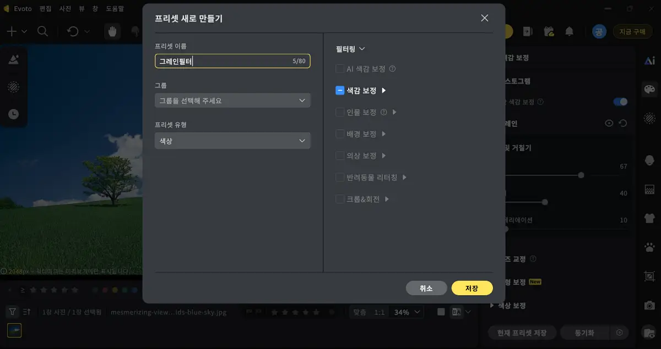Open the portrait head icon in right sidebar
Image resolution: width=661 pixels, height=349 pixels.
(x=649, y=159)
